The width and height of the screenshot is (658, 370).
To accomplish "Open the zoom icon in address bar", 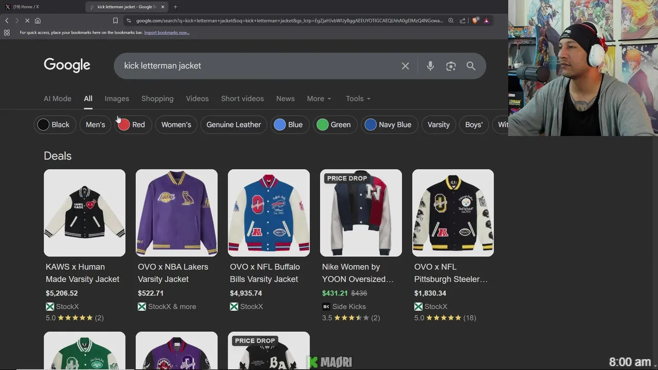I will (451, 21).
